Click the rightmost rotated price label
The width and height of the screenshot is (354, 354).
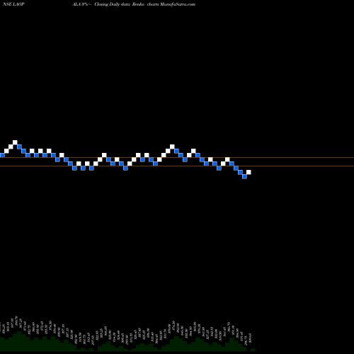click(251, 338)
